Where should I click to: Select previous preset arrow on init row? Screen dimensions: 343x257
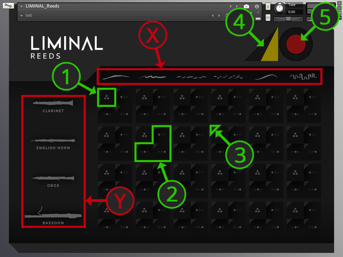point(213,15)
